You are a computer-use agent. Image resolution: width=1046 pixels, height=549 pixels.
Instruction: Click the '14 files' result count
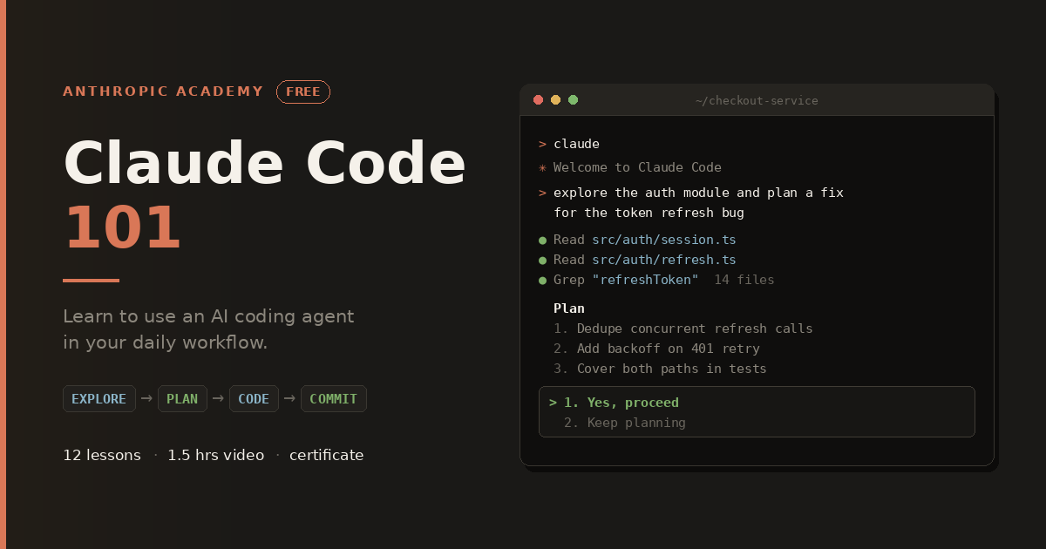[744, 280]
